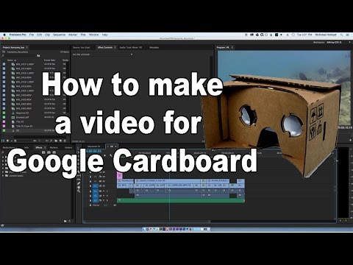Expand the Lumetri Looks folder in Effects
This screenshot has height=265, width=353.
point(3,176)
